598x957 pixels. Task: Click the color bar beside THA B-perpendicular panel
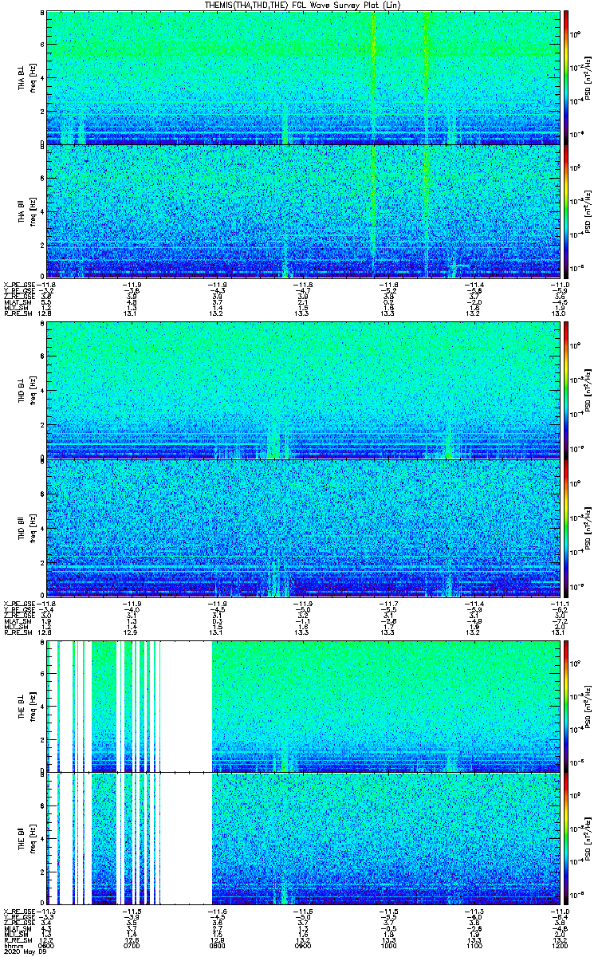tap(566, 77)
